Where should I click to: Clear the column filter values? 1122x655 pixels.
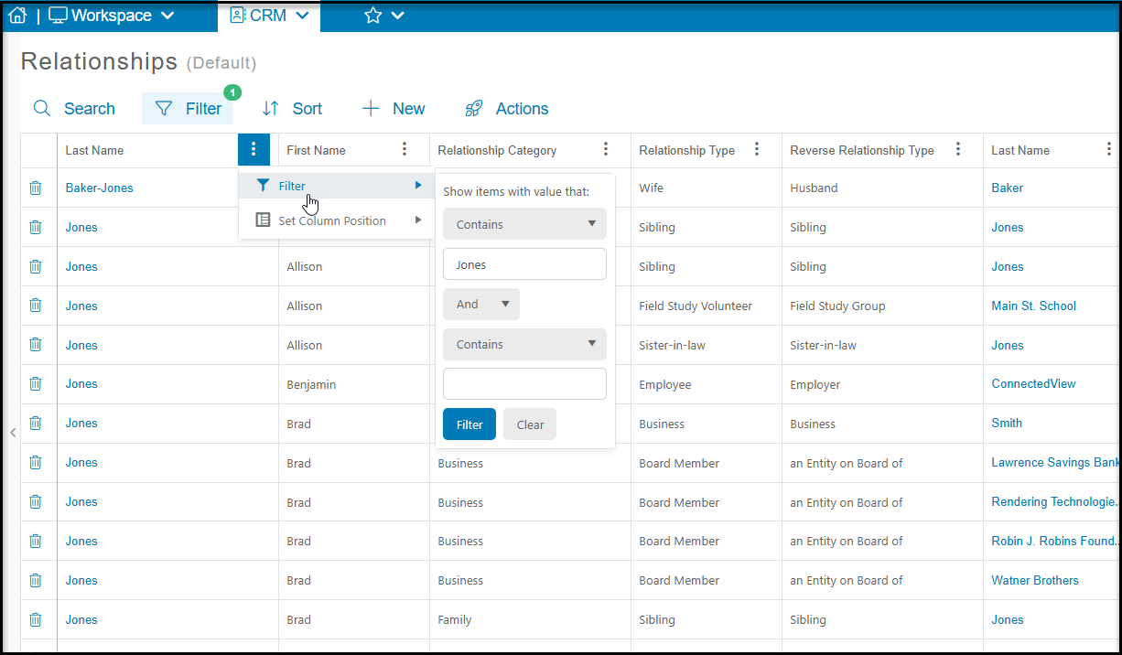pyautogui.click(x=530, y=424)
